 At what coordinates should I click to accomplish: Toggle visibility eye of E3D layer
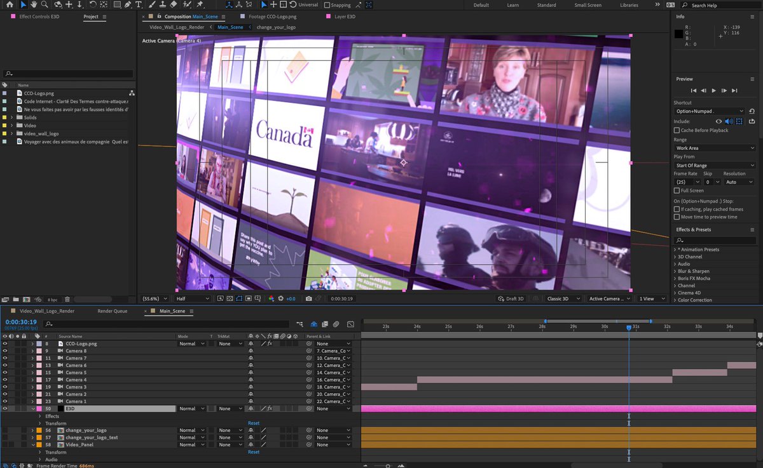[x=5, y=408]
